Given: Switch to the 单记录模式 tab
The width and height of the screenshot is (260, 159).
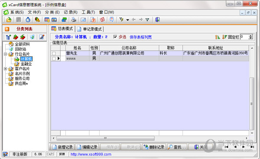Looking at the screenshot, I should 90,29.
